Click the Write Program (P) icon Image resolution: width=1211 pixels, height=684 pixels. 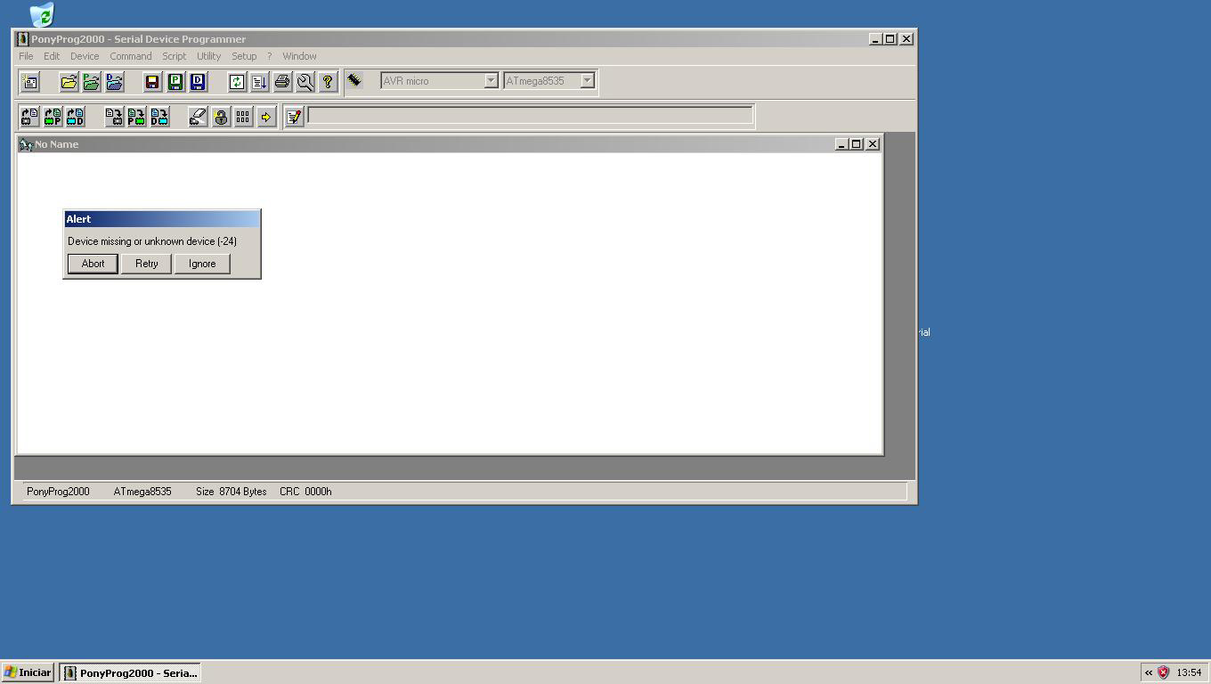pos(137,117)
